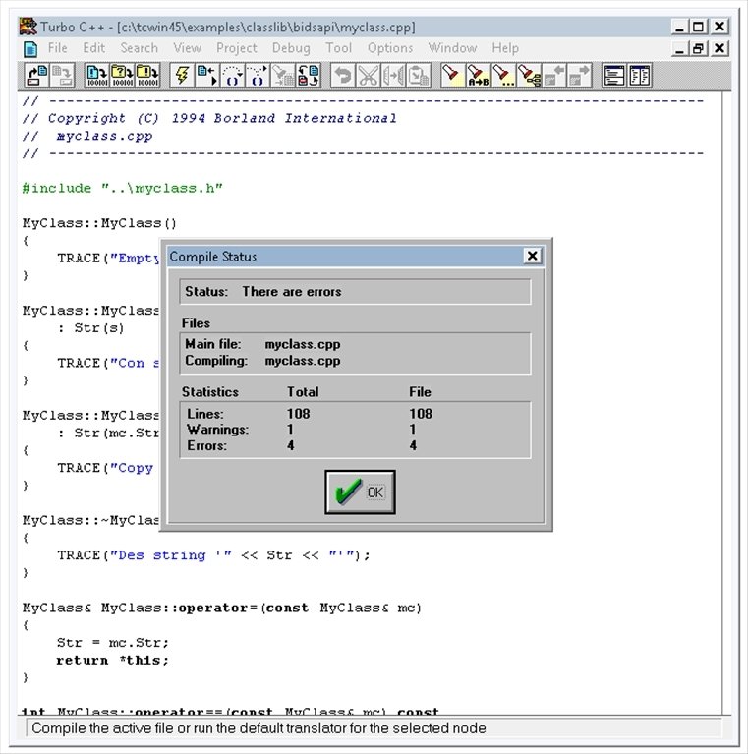The height and width of the screenshot is (754, 748).
Task: Click the Paste clipboard toolbar icon
Action: click(418, 76)
